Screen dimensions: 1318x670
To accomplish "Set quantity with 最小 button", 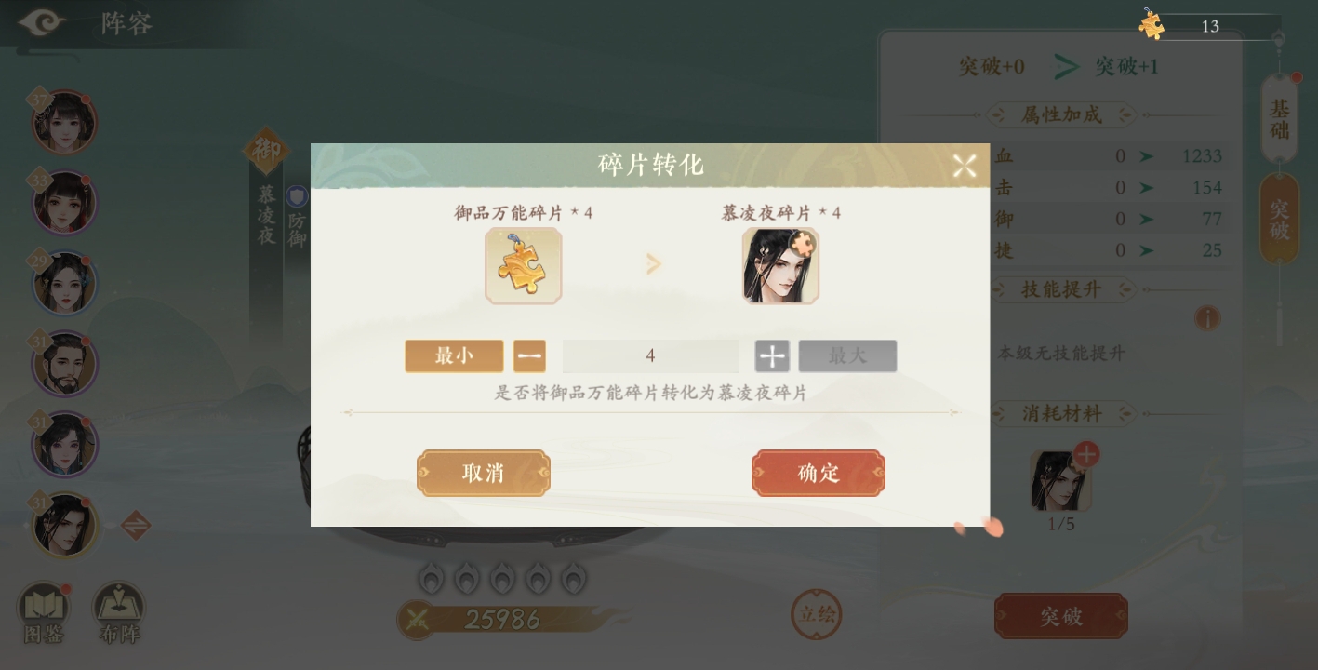I will pos(454,355).
